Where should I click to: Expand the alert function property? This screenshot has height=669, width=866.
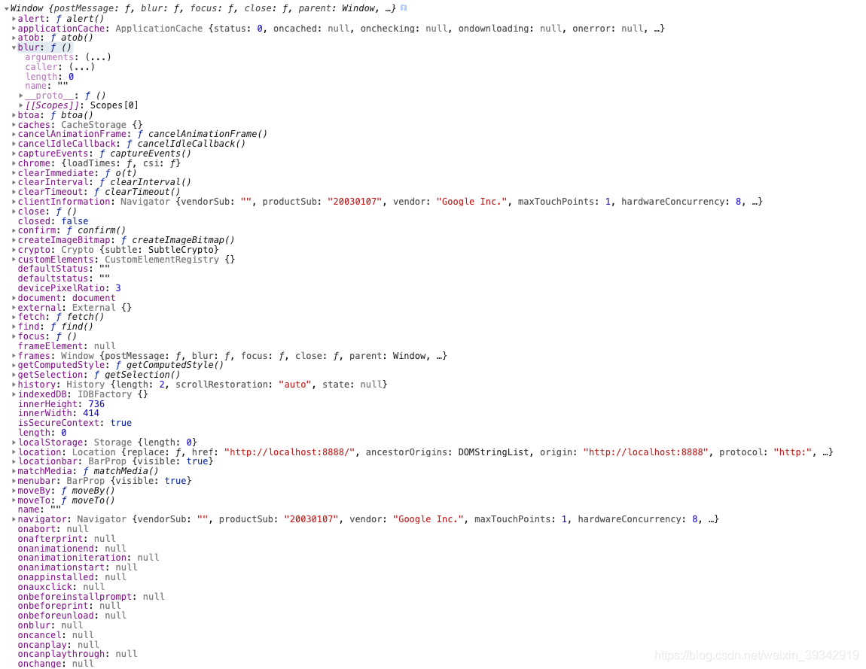(x=14, y=19)
